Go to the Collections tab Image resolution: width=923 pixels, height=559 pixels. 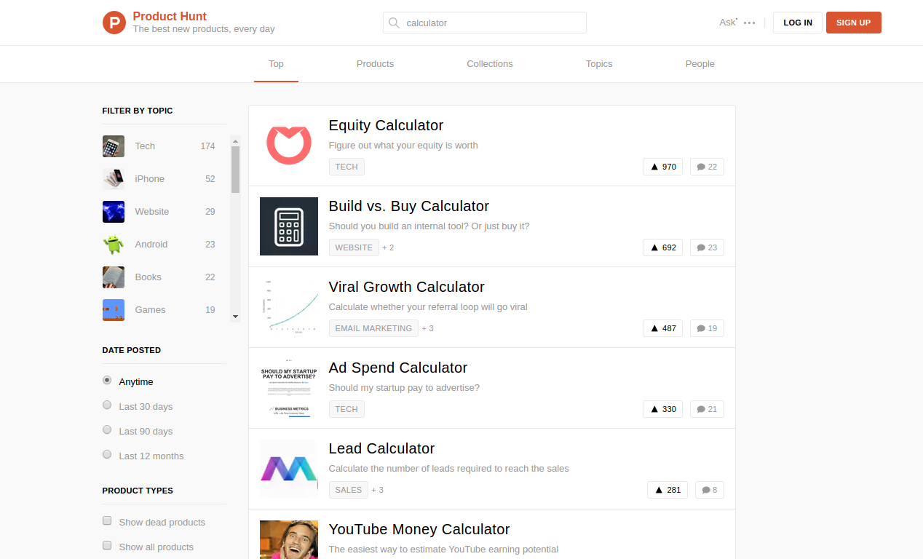489,64
